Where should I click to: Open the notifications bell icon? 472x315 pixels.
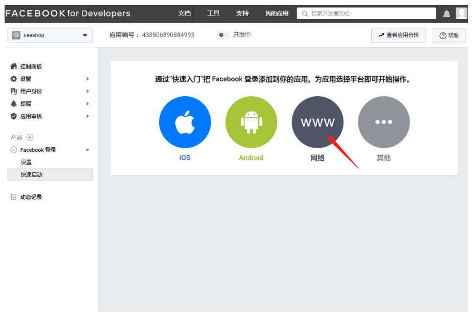point(446,14)
